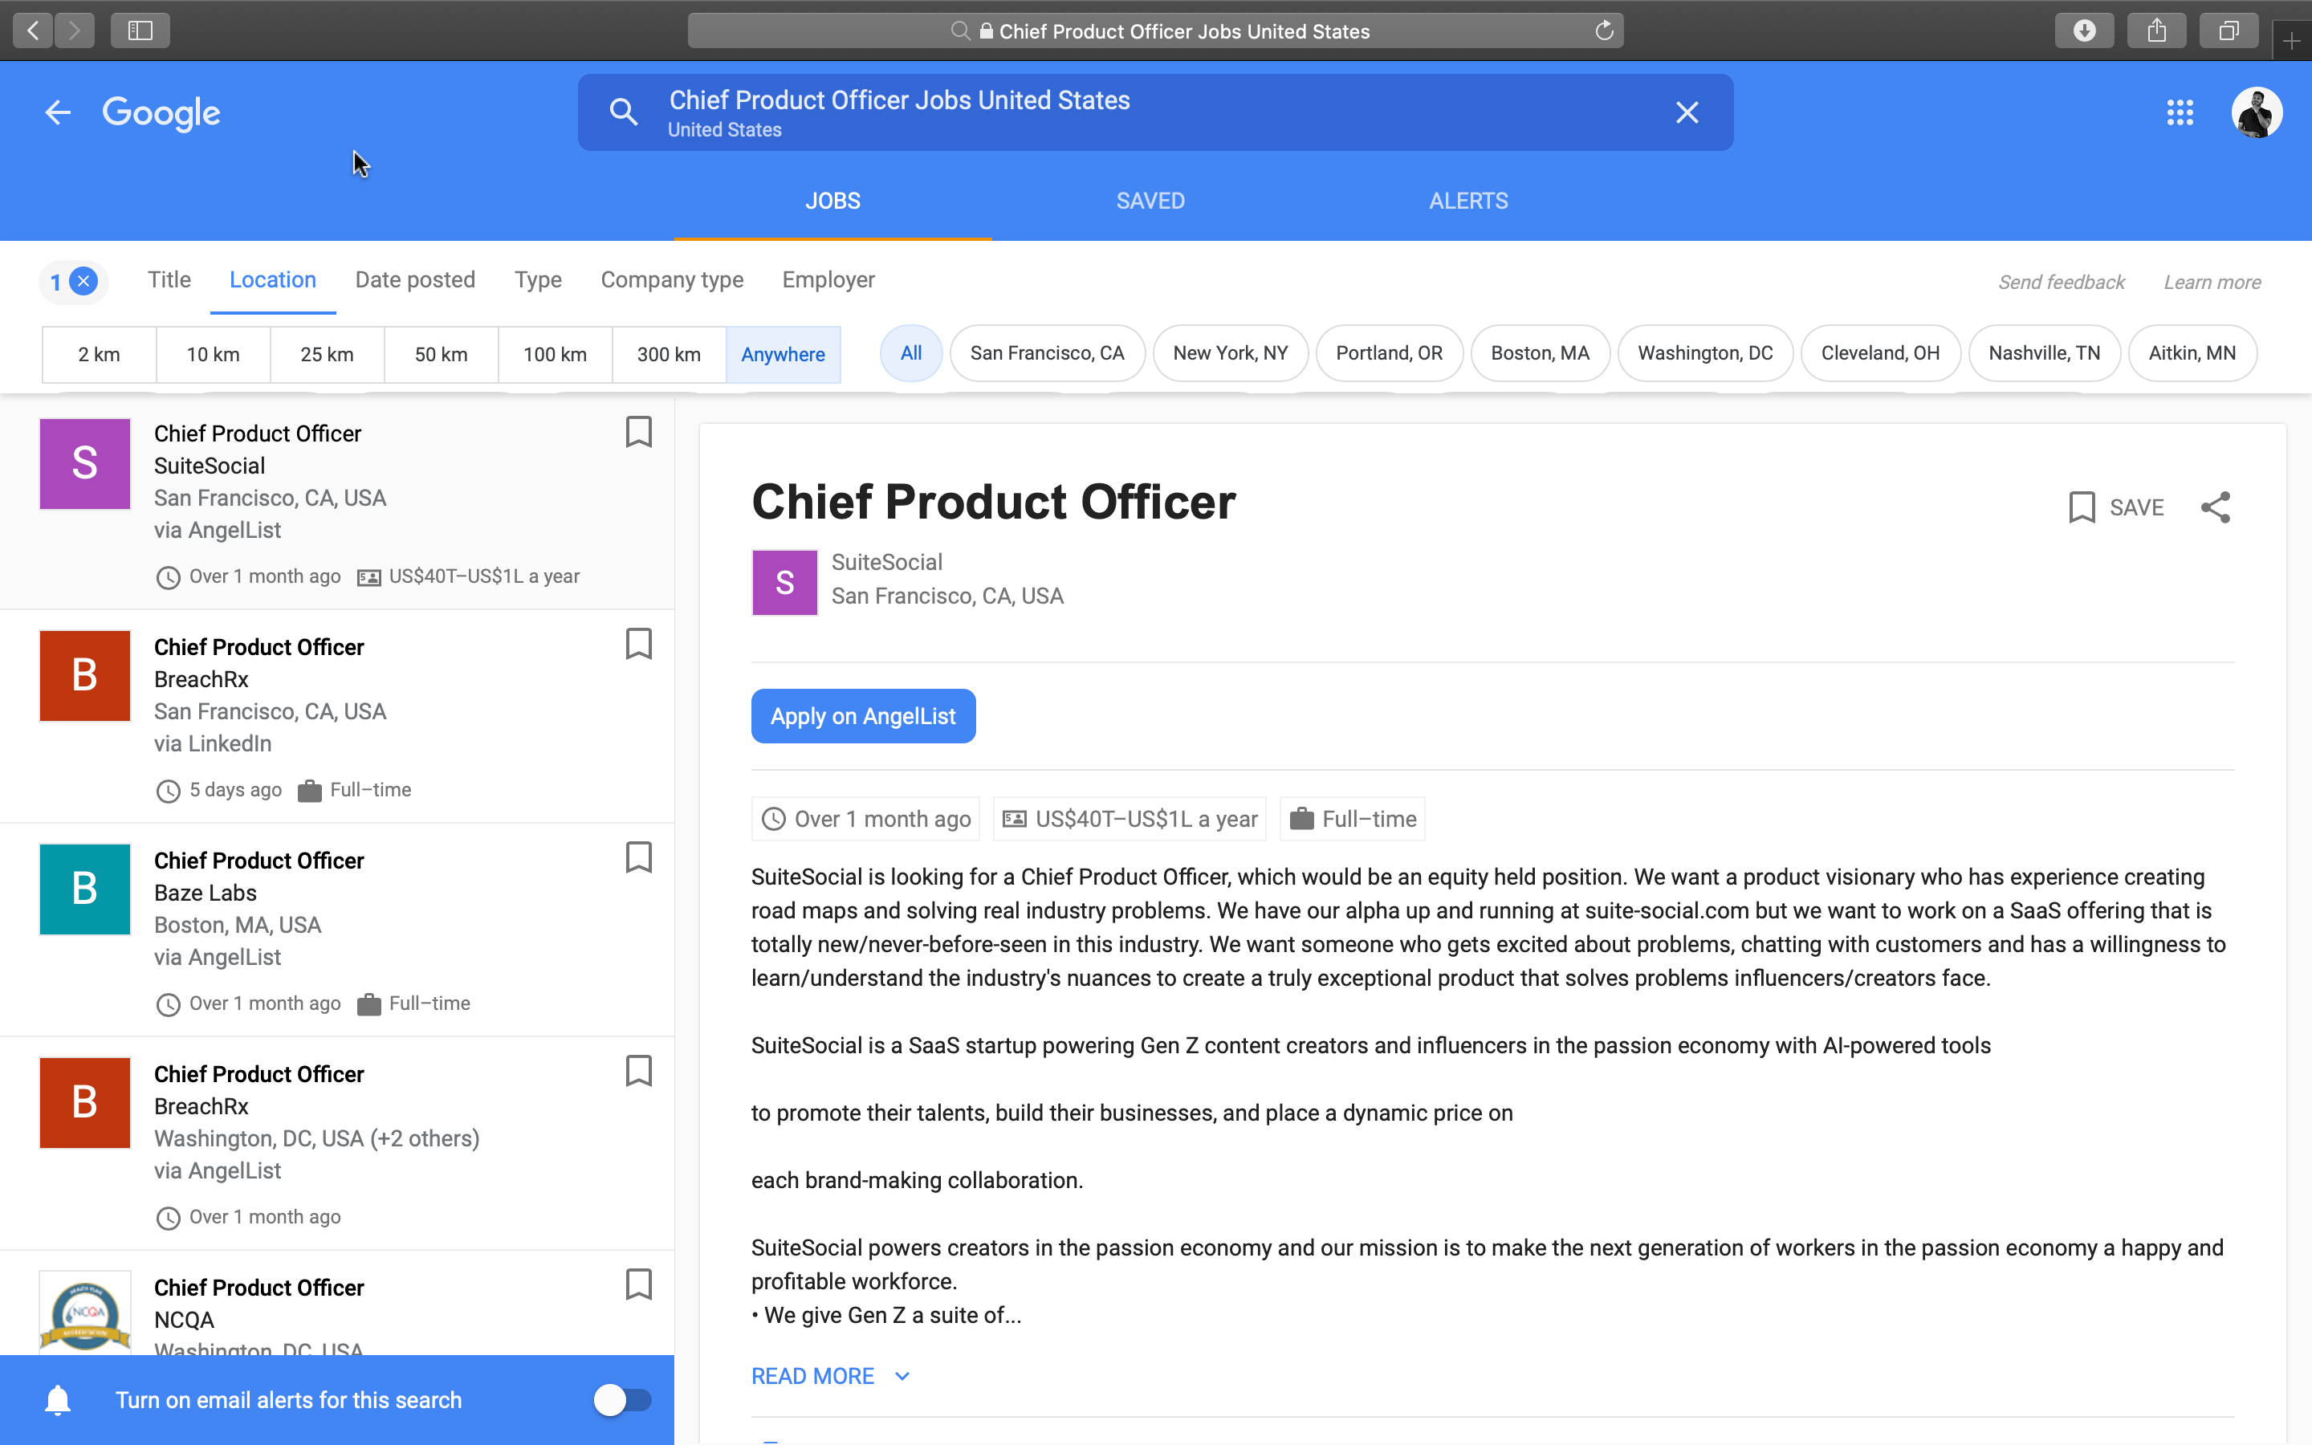Select the Anywhere distance option
This screenshot has width=2312, height=1445.
(784, 355)
